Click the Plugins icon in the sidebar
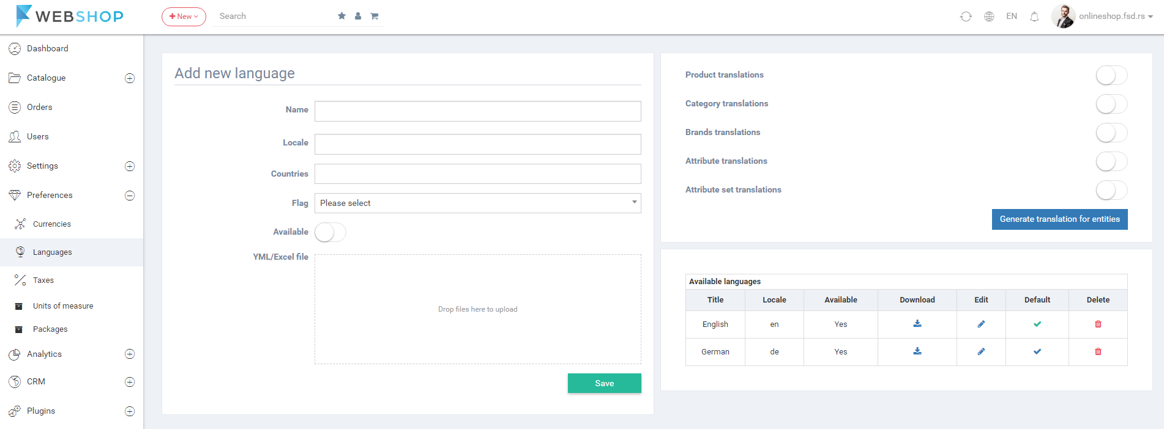The image size is (1164, 429). (15, 411)
